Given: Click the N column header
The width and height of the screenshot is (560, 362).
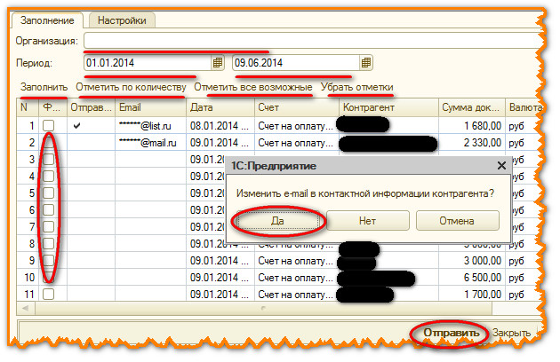Looking at the screenshot, I should [x=28, y=107].
